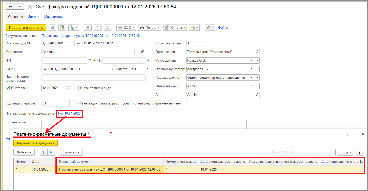The width and height of the screenshot is (368, 191).
Task: Open the Печать dropdown menu
Action: [150, 28]
